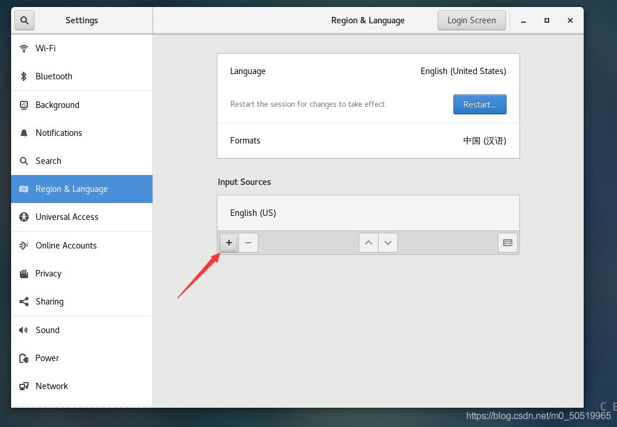Open Sound settings via its speaker icon
Viewport: 617px width, 427px height.
(23, 330)
